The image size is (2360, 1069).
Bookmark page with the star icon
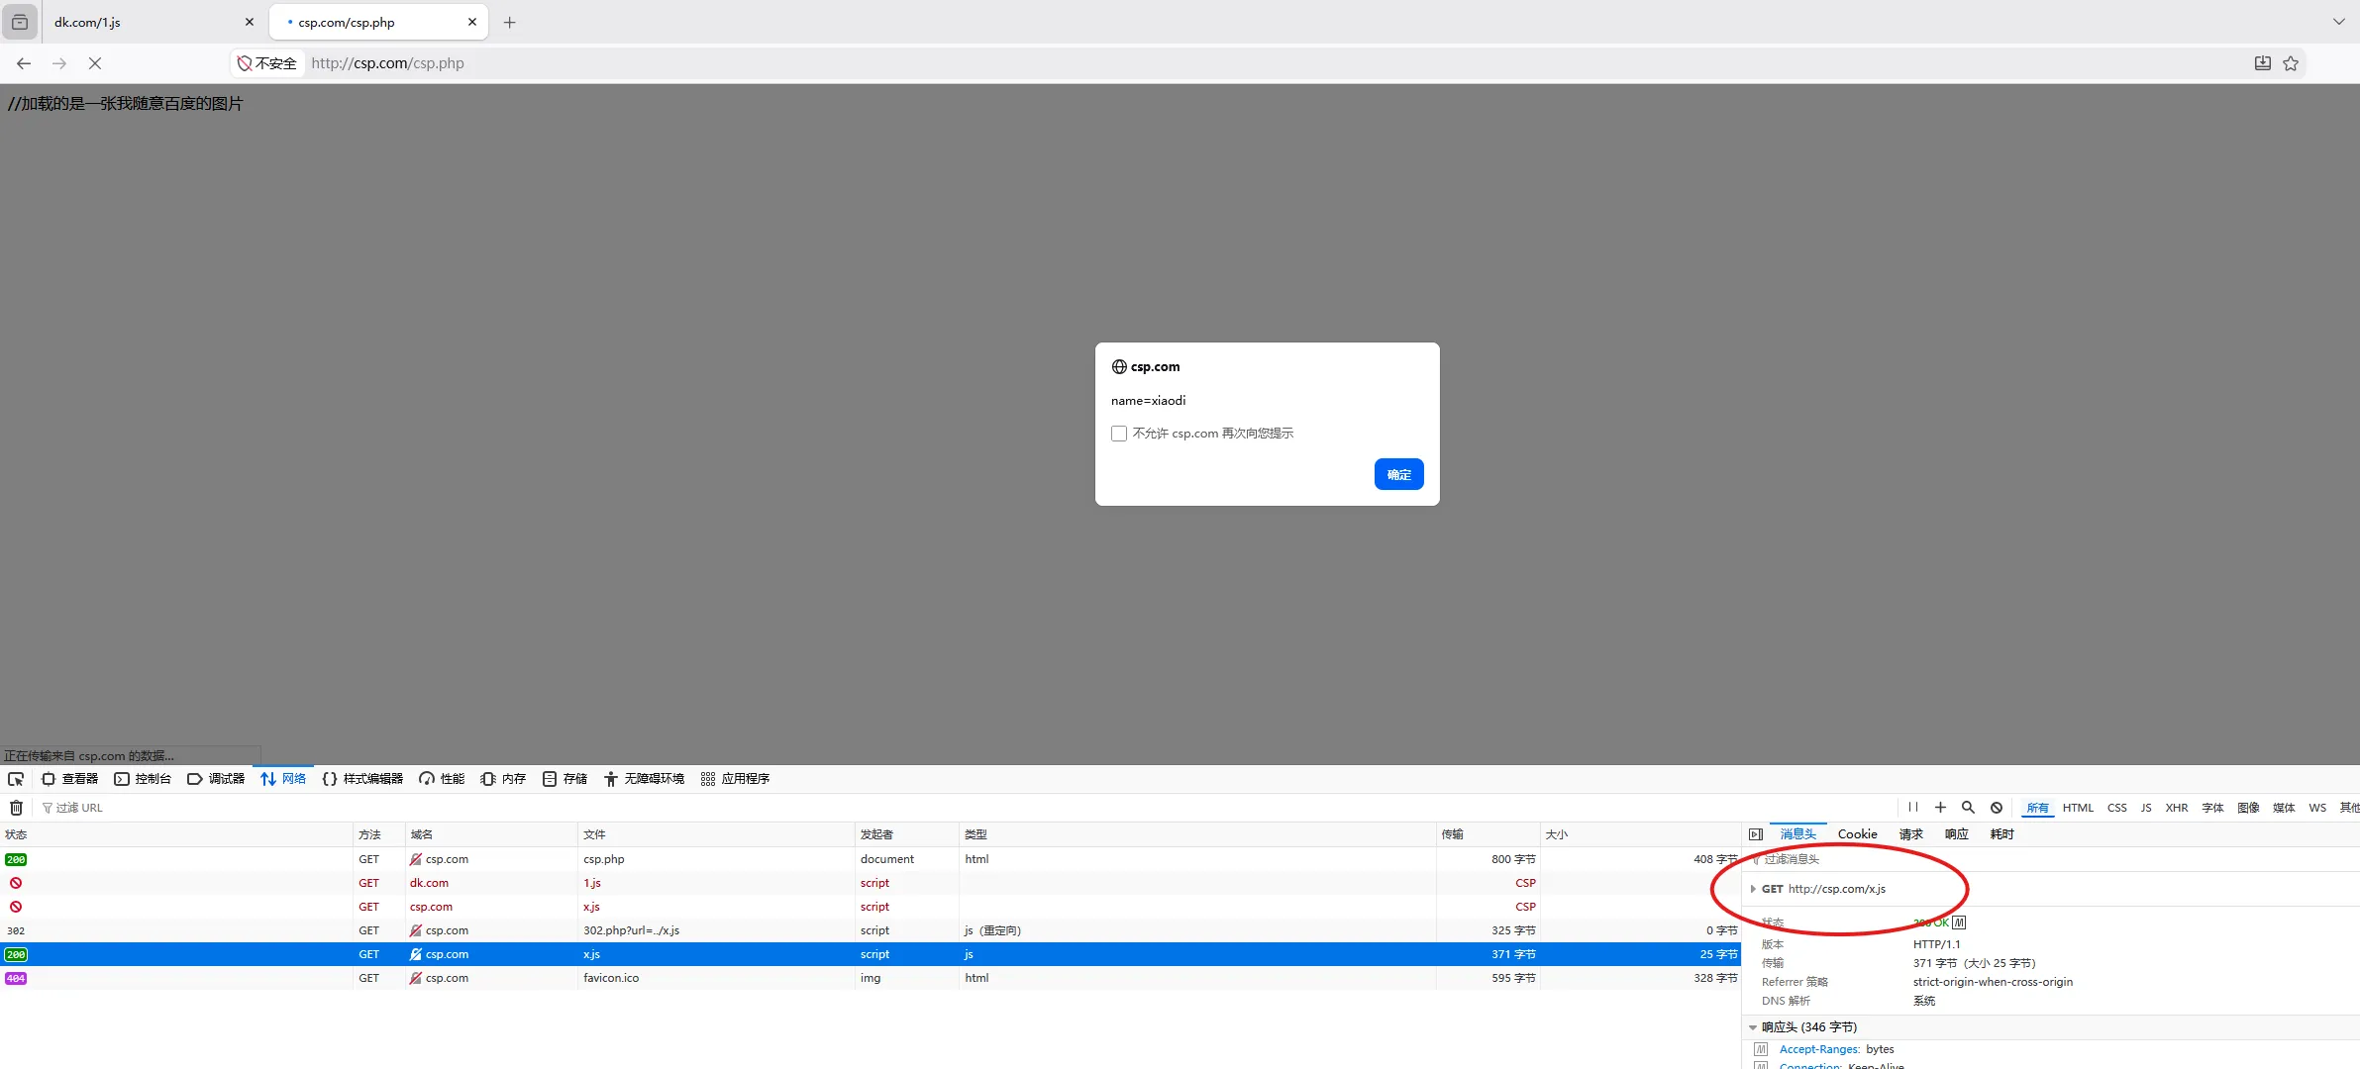coord(2291,63)
